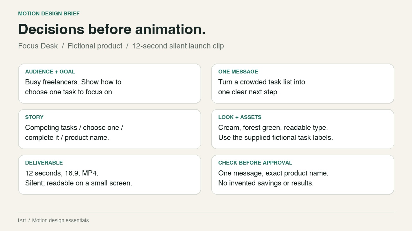Click the ONE MESSAGE heading
Screen dimensions: 412x231
click(238, 72)
